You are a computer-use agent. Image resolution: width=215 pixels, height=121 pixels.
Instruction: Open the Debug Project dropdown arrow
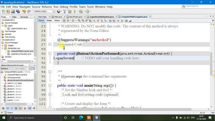84,11
